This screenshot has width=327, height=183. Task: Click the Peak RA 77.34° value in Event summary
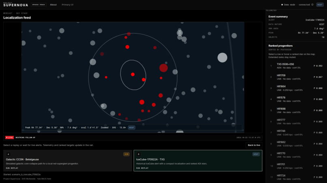pyautogui.click(x=311, y=33)
